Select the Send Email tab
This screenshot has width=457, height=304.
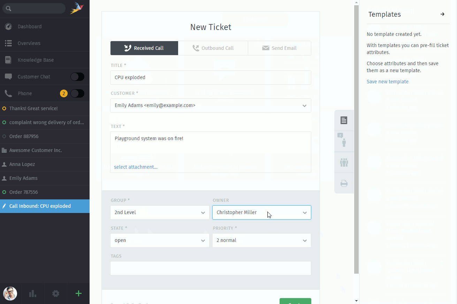[x=279, y=48]
